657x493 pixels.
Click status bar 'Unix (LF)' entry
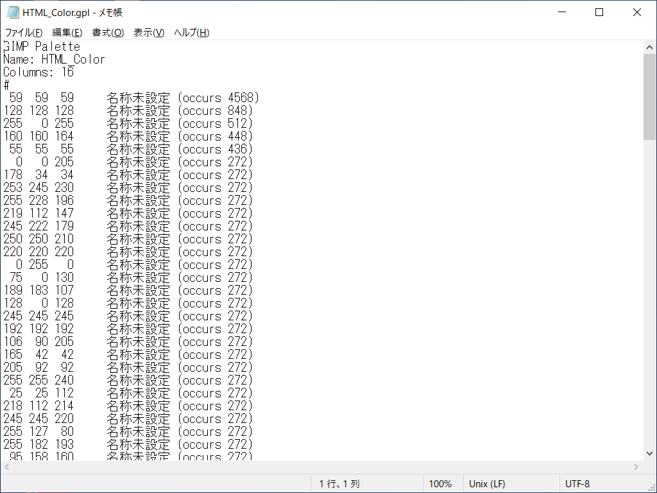487,484
